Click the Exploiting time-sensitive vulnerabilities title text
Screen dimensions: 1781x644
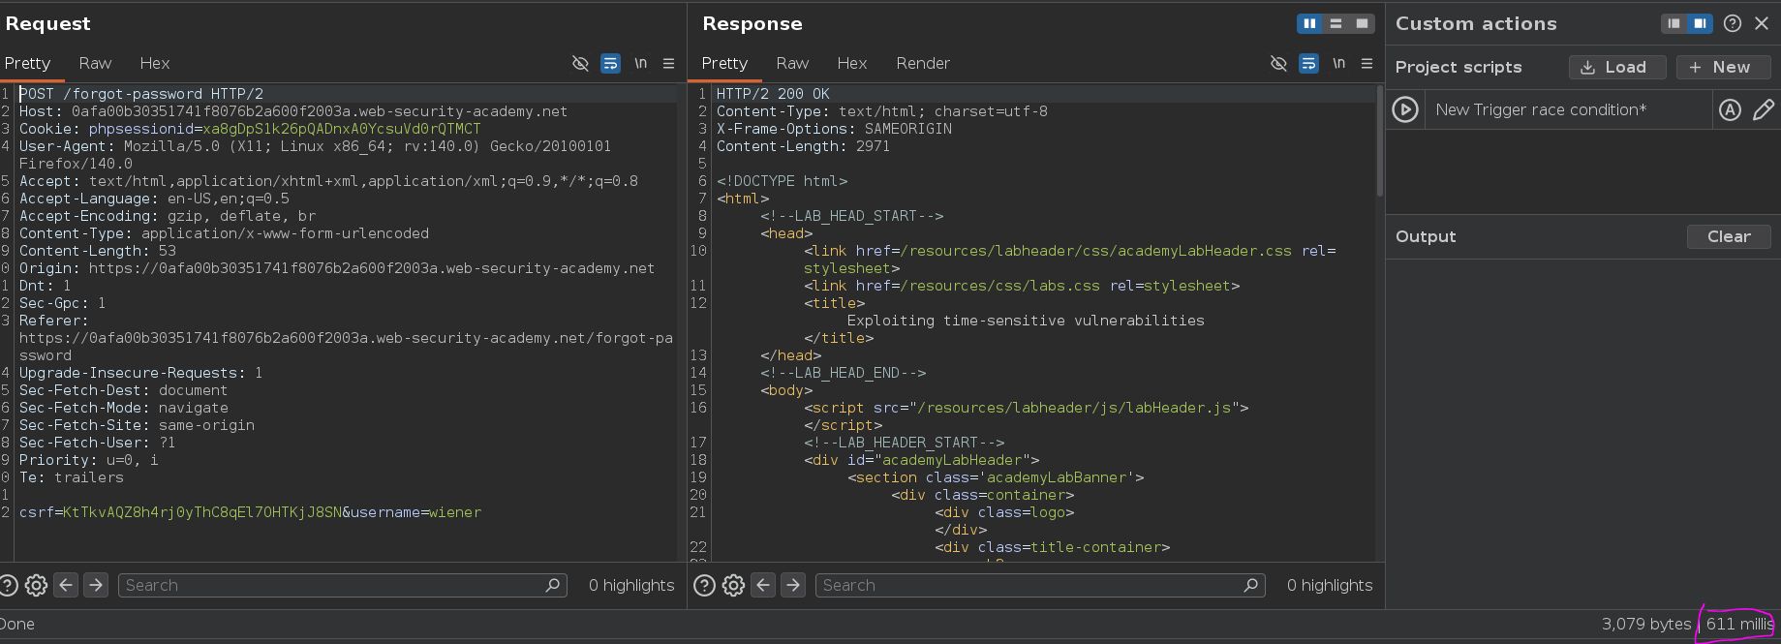[x=1026, y=321]
